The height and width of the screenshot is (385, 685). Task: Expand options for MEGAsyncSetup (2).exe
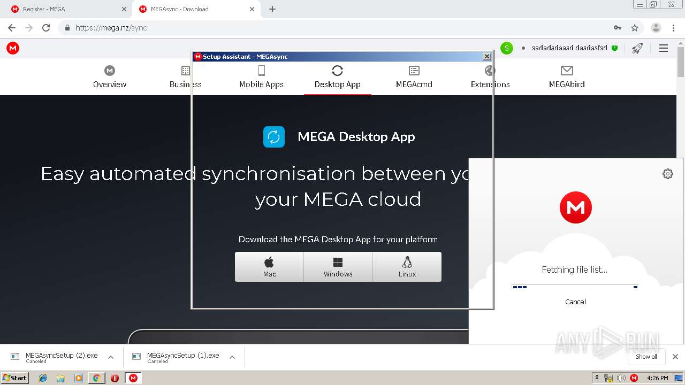[x=111, y=357]
